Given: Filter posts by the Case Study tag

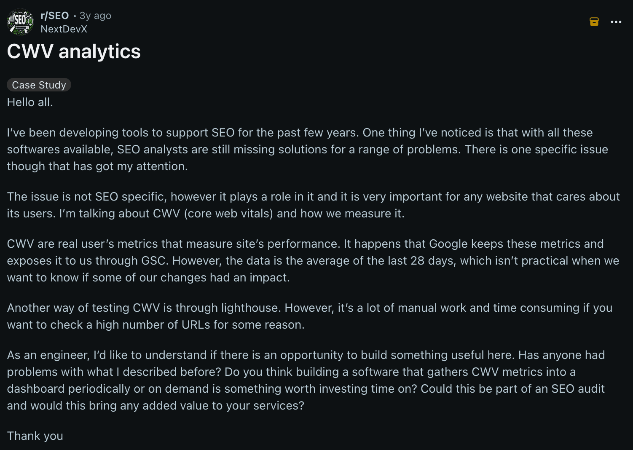Looking at the screenshot, I should pos(39,85).
